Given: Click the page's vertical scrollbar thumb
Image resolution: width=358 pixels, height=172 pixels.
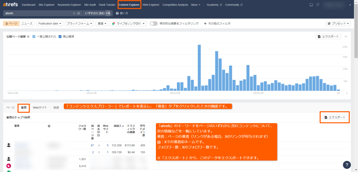Looking at the screenshot, I should click(356, 32).
